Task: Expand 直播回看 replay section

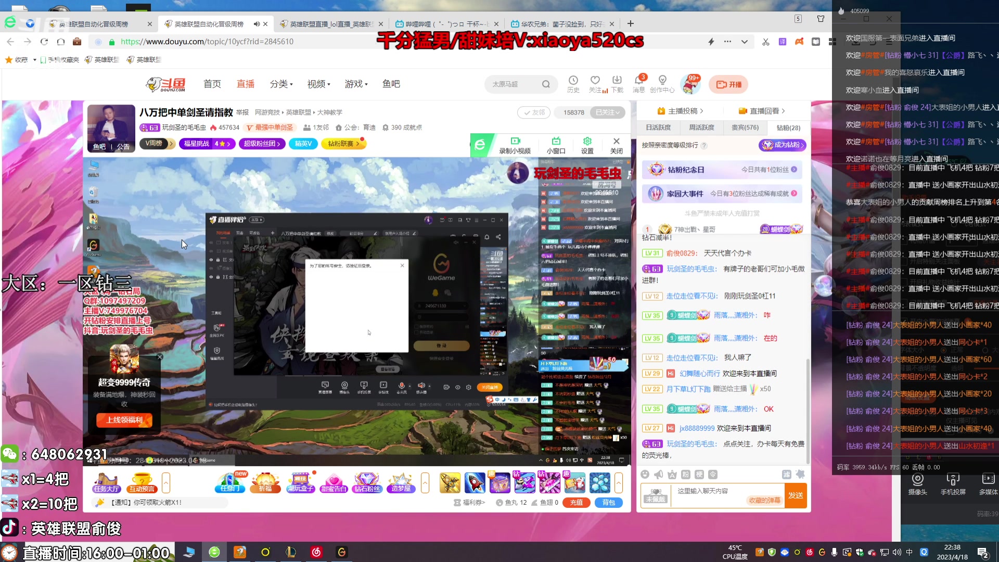Action: pyautogui.click(x=762, y=111)
